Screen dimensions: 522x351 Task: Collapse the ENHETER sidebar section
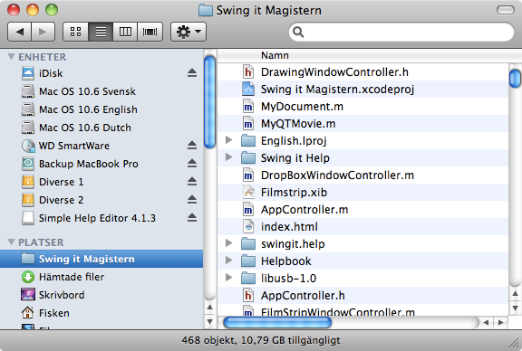11,57
